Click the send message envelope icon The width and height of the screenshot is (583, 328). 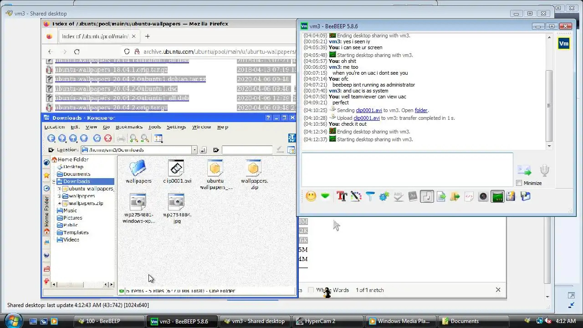coord(524,170)
